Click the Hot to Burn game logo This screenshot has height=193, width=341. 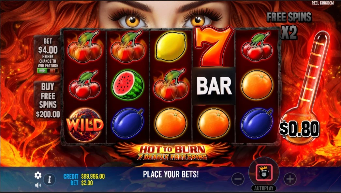tap(172, 152)
